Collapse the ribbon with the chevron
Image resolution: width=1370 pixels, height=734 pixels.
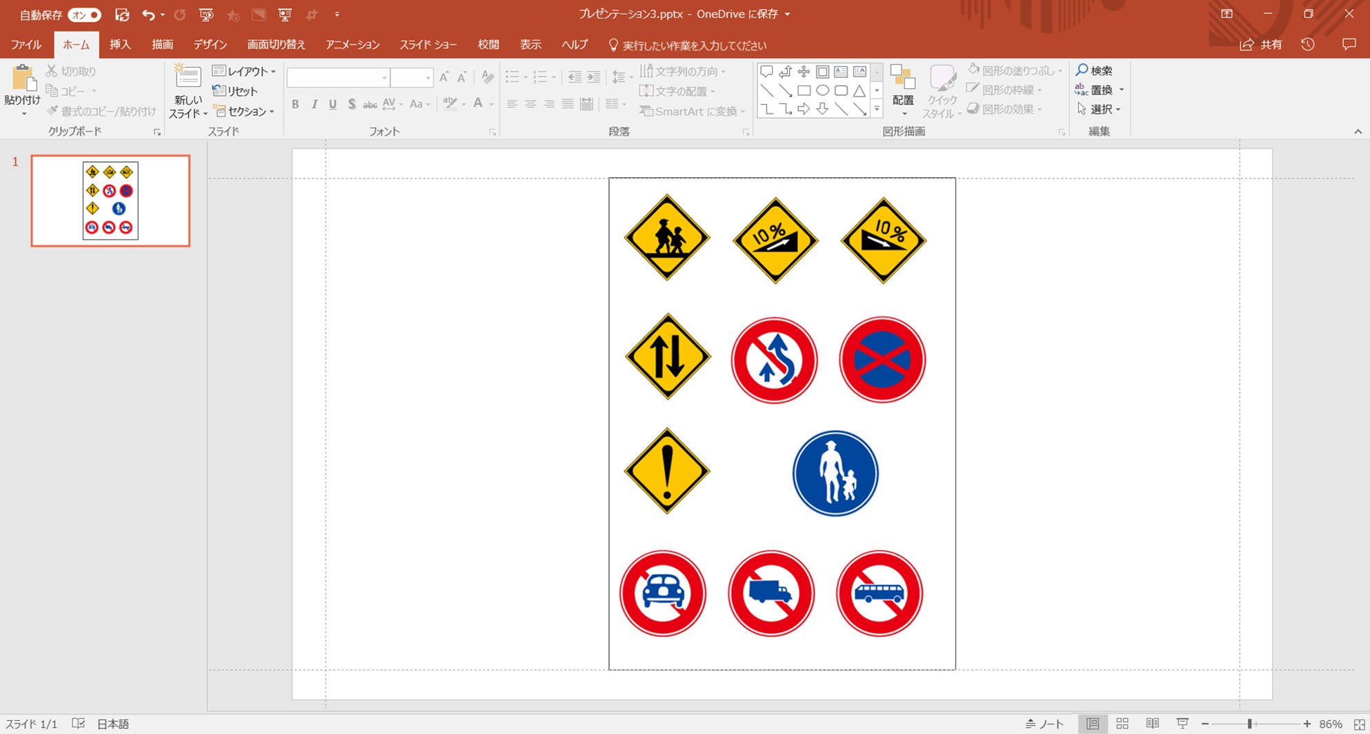1358,132
